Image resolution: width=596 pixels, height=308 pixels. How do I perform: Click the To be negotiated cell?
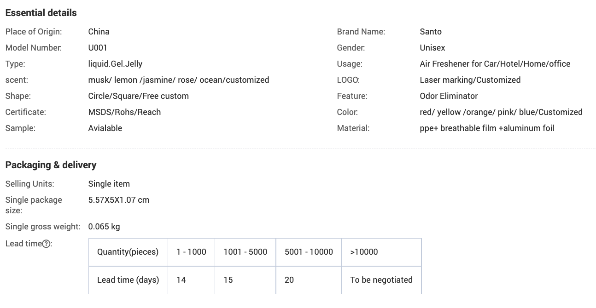(381, 280)
